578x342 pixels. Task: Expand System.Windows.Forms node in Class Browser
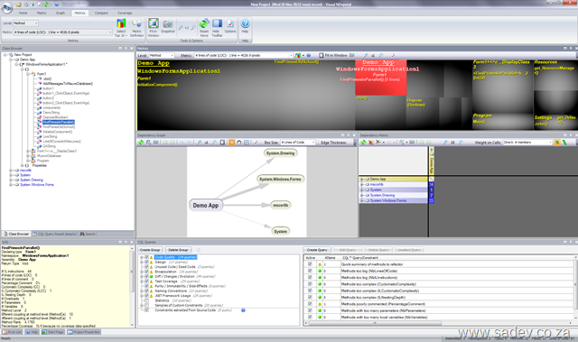[x=11, y=185]
